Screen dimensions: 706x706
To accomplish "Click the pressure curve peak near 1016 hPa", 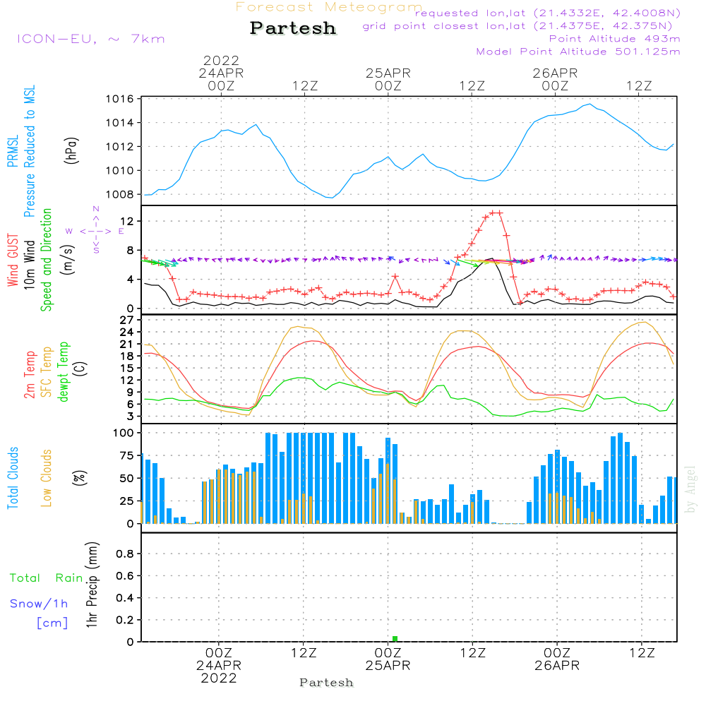I will coord(589,104).
